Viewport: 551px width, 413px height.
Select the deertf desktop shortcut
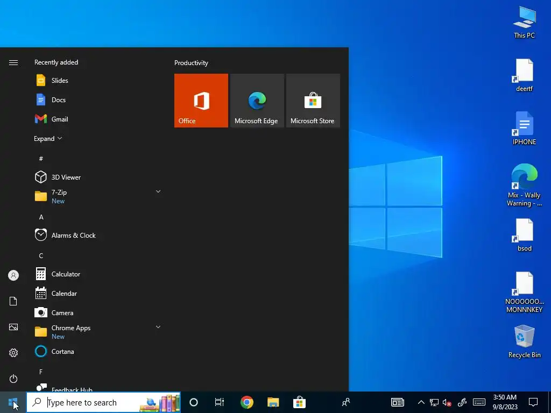(x=524, y=75)
